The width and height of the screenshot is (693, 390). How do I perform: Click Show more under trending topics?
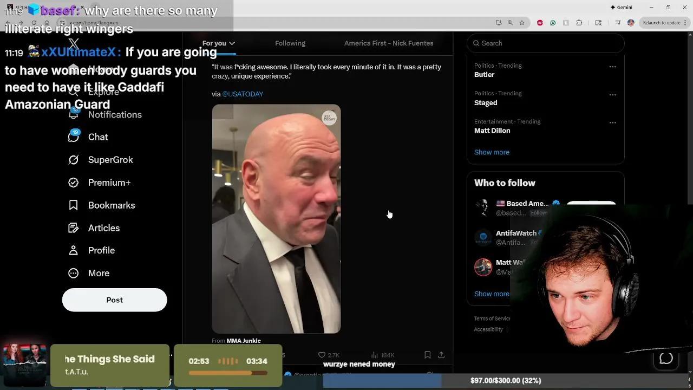(492, 152)
